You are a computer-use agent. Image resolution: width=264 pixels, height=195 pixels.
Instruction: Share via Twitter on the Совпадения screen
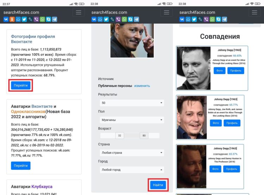click(x=194, y=19)
